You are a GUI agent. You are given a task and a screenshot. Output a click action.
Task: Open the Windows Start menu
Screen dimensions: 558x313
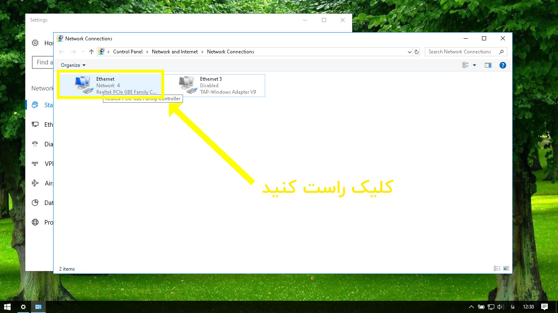[x=7, y=307]
